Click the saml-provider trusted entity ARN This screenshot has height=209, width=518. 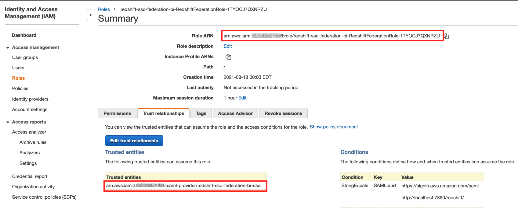184,186
